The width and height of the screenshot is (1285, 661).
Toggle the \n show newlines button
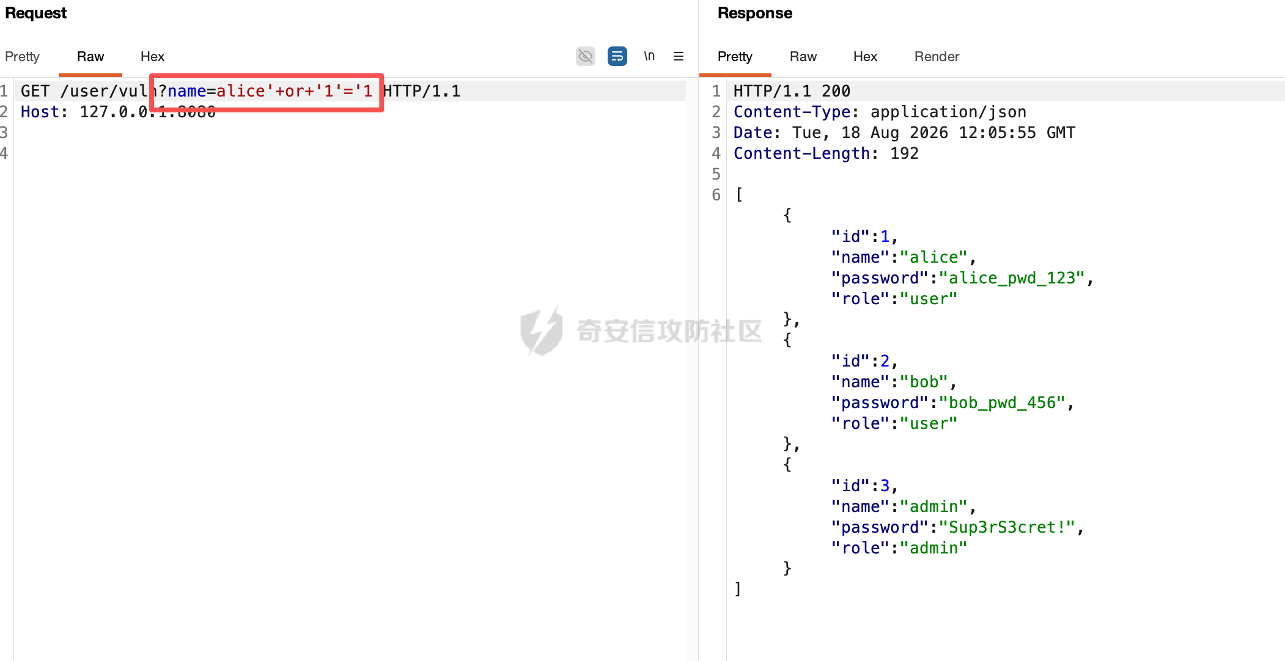tap(649, 56)
